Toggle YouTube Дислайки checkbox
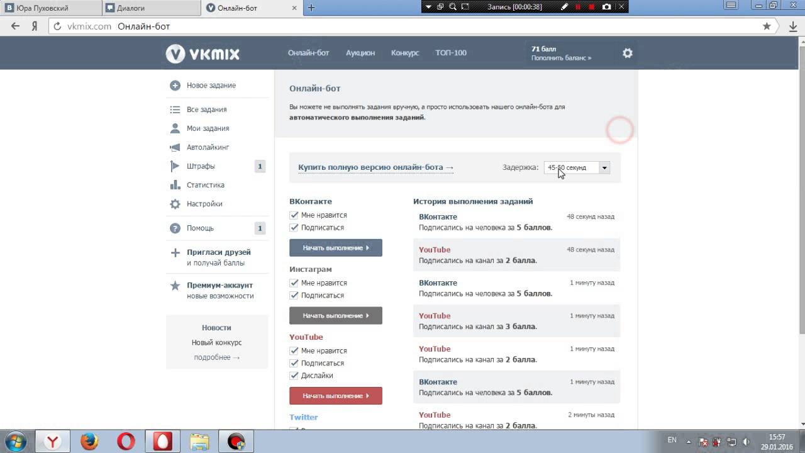Screen dimensions: 805x453 click(294, 376)
